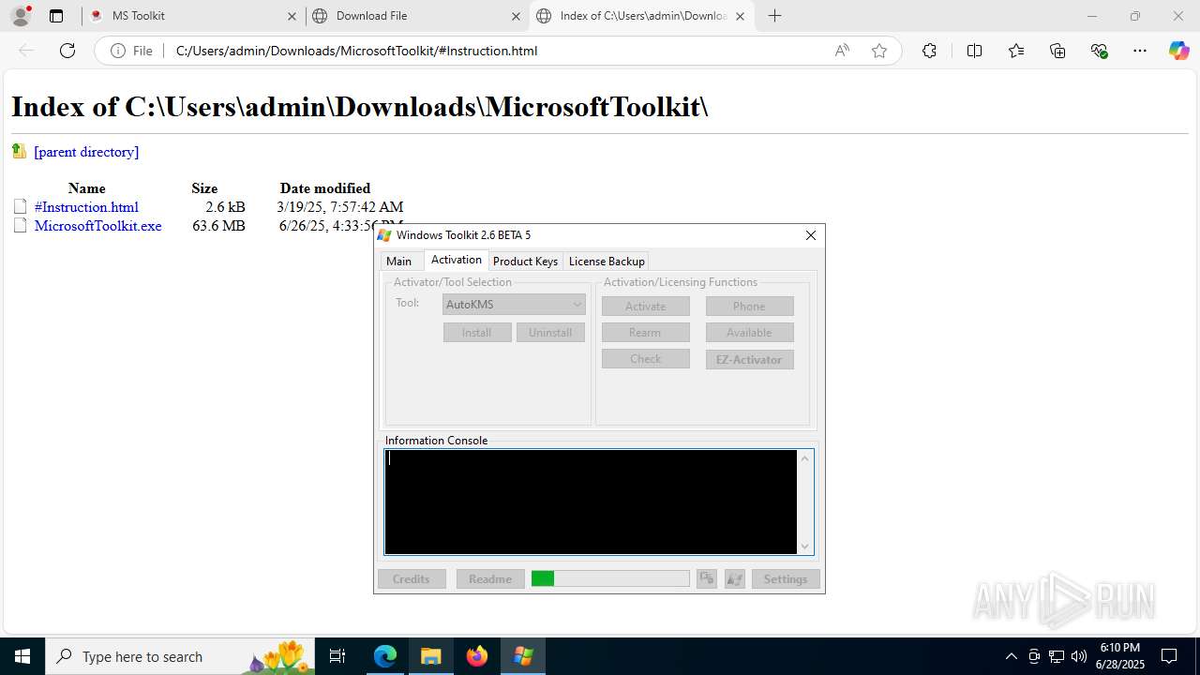Click the console scrollbar up arrow

click(x=804, y=457)
